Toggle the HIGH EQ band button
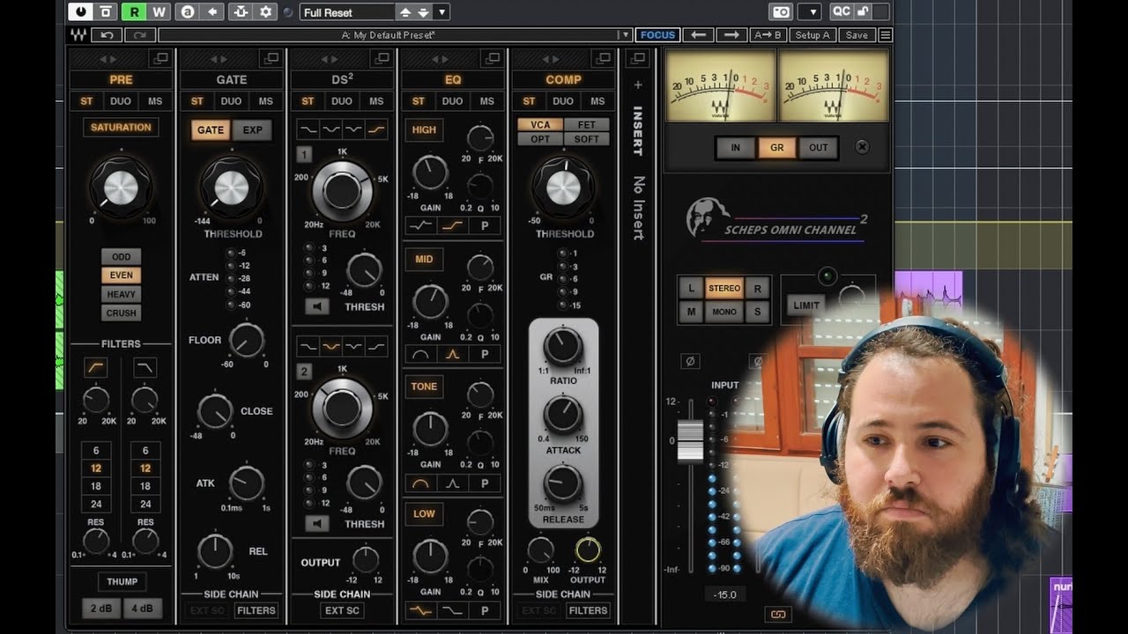The width and height of the screenshot is (1128, 634). point(424,130)
